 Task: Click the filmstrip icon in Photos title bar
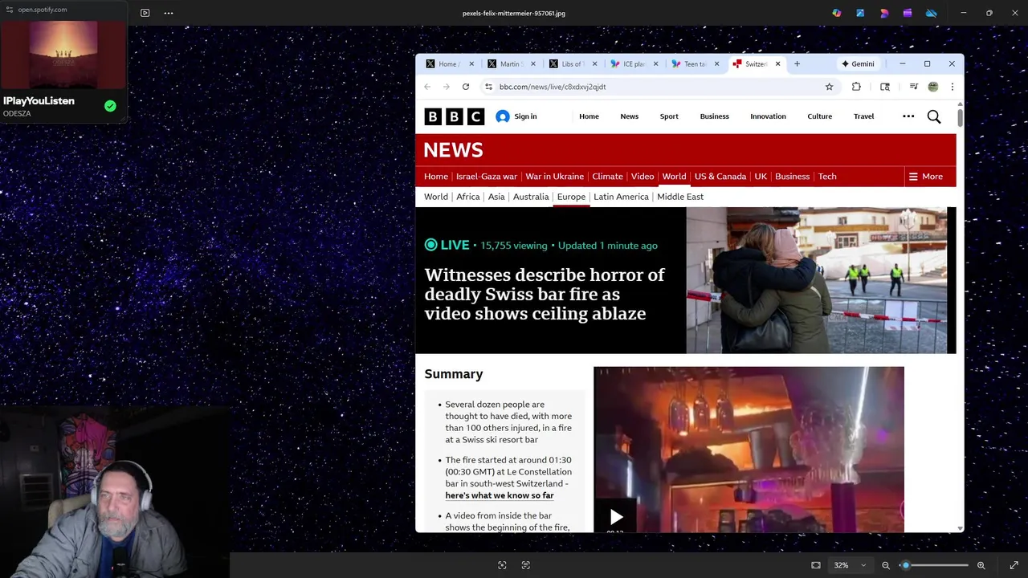[x=145, y=13]
